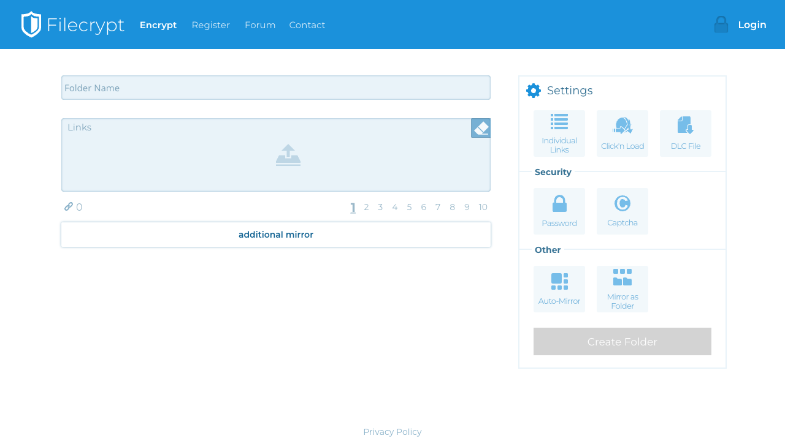Open the Contact page
The width and height of the screenshot is (785, 441).
307,25
